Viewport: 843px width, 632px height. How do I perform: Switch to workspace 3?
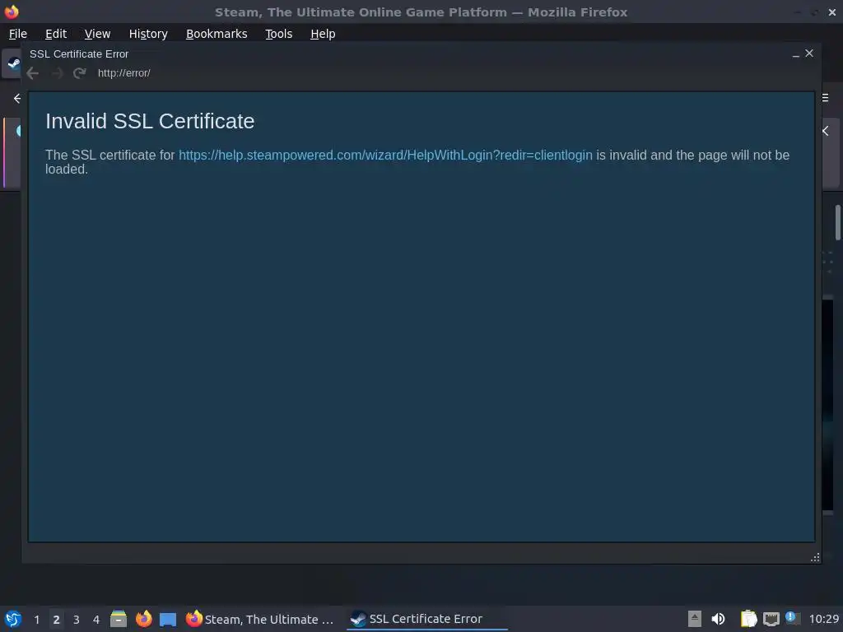(77, 620)
